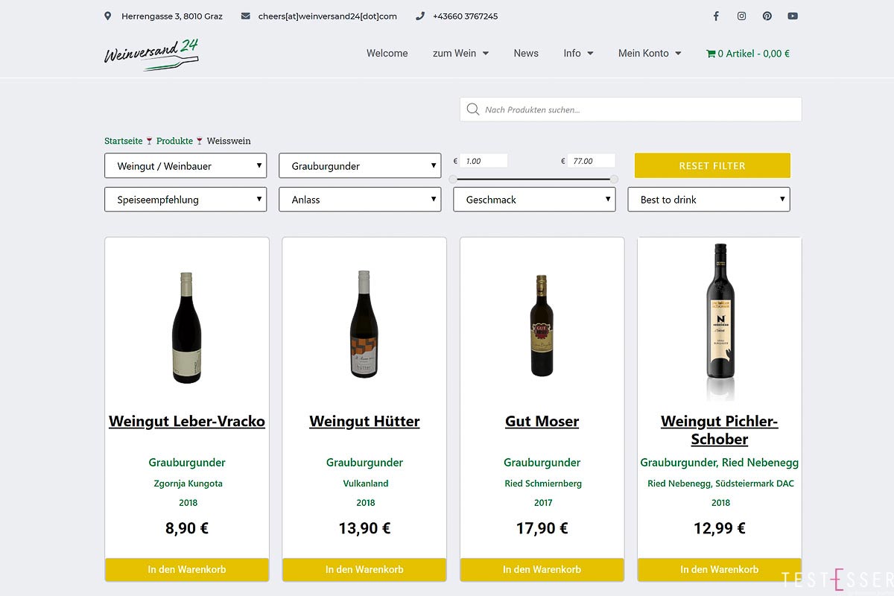This screenshot has height=596, width=894.
Task: Open the Instagram social icon
Action: click(x=741, y=16)
